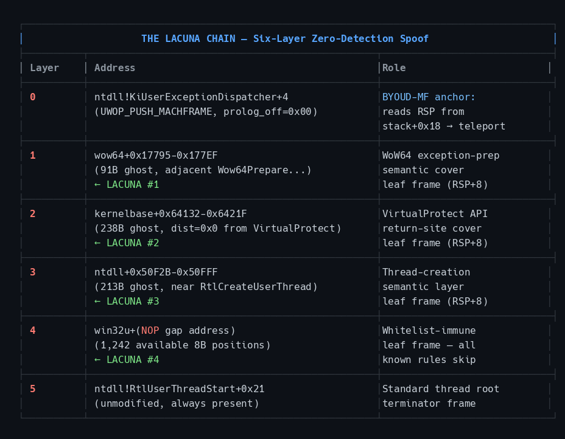Click 'ntdll!RtlUserThreadStart+0x21' address
Image resolution: width=565 pixels, height=439 pixels.
pyautogui.click(x=180, y=389)
